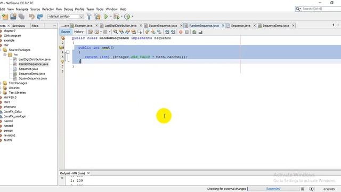Collapse the next() method code fold
The height and width of the screenshot is (192, 341).
[x=68, y=52]
